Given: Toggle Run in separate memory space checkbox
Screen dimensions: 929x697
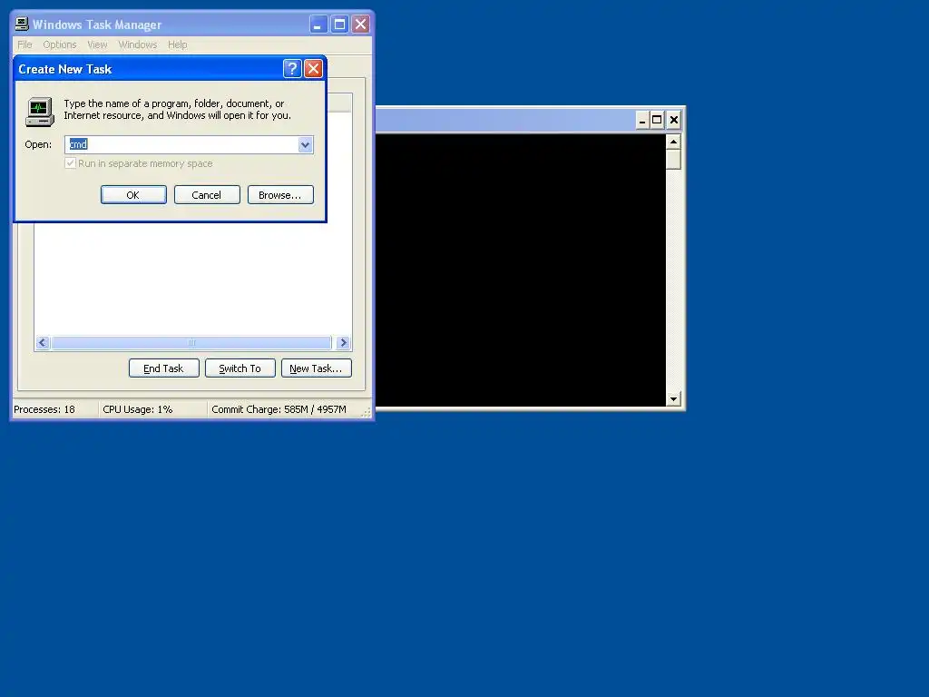Looking at the screenshot, I should (x=71, y=163).
